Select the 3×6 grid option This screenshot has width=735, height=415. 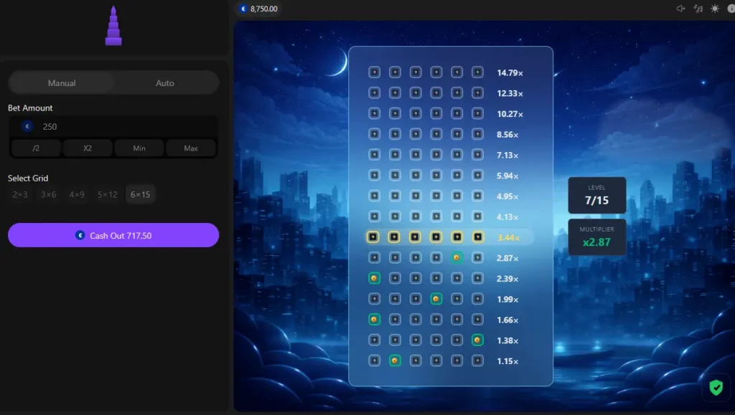pyautogui.click(x=48, y=194)
